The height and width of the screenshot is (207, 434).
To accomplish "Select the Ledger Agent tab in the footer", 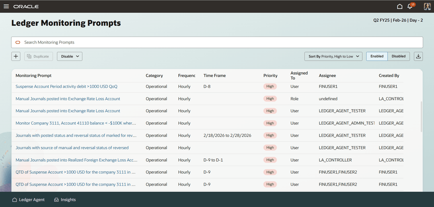I will click(x=28, y=200).
